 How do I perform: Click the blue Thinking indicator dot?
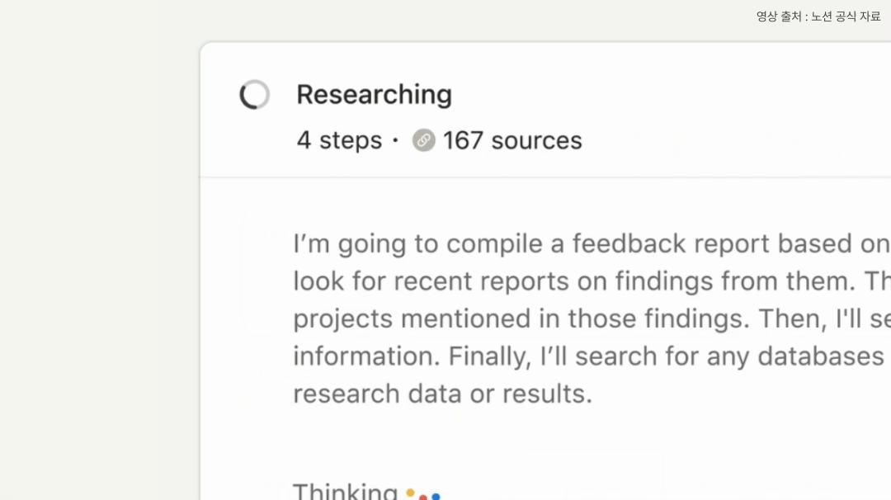pyautogui.click(x=436, y=497)
